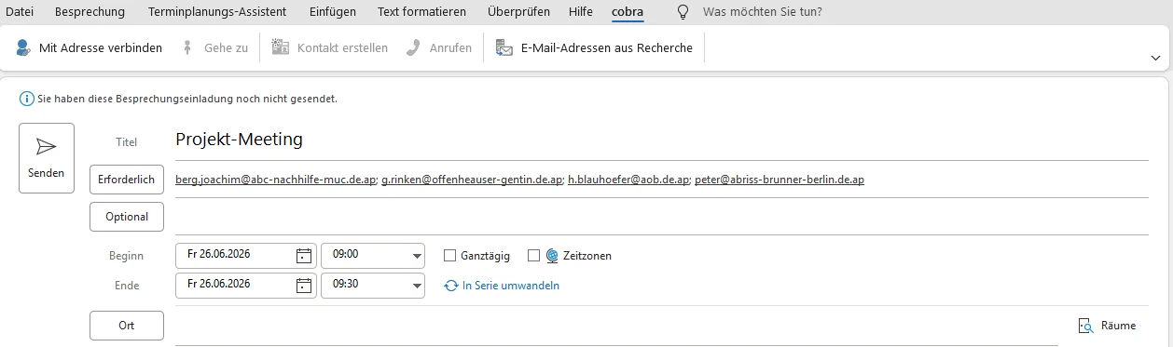Click the empty Optional attendees field
Screen dimensions: 1173x347
(662, 217)
